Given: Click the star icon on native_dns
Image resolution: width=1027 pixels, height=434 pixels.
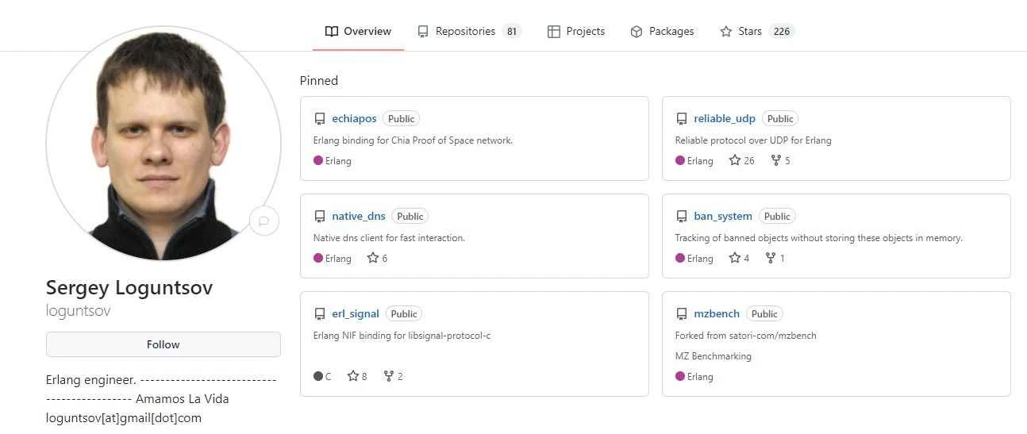Looking at the screenshot, I should [x=373, y=259].
